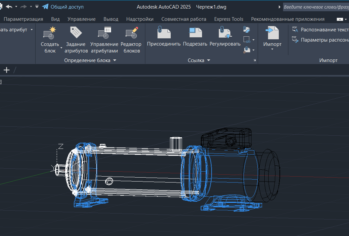Click the Подрезать clip icon
This screenshot has height=236, width=349.
pyautogui.click(x=195, y=32)
